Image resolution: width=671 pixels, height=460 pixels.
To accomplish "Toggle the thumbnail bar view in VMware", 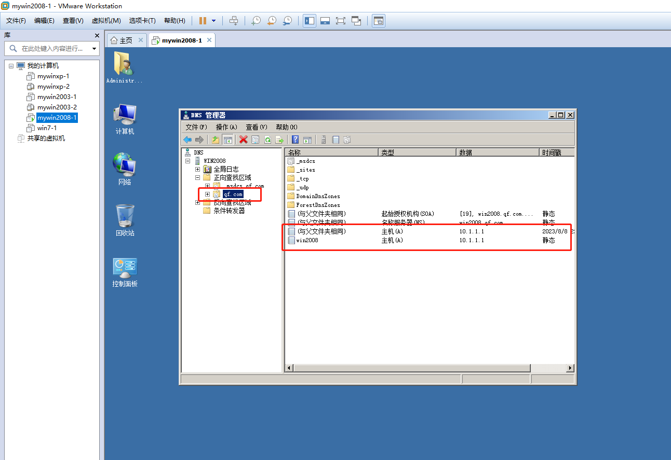I will pyautogui.click(x=325, y=21).
